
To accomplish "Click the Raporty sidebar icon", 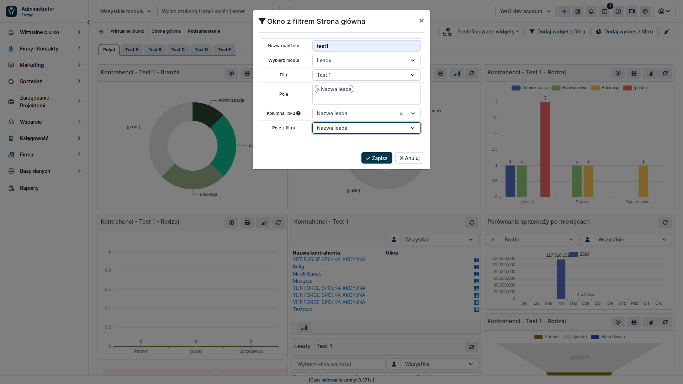I will coord(11,188).
